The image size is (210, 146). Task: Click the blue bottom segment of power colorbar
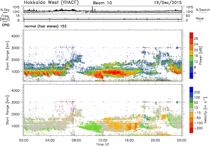pyautogui.click(x=191, y=76)
